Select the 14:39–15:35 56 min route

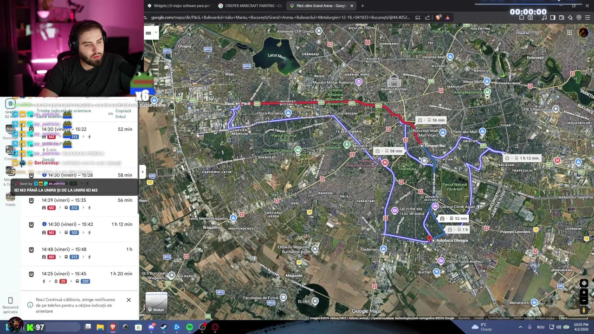click(80, 204)
